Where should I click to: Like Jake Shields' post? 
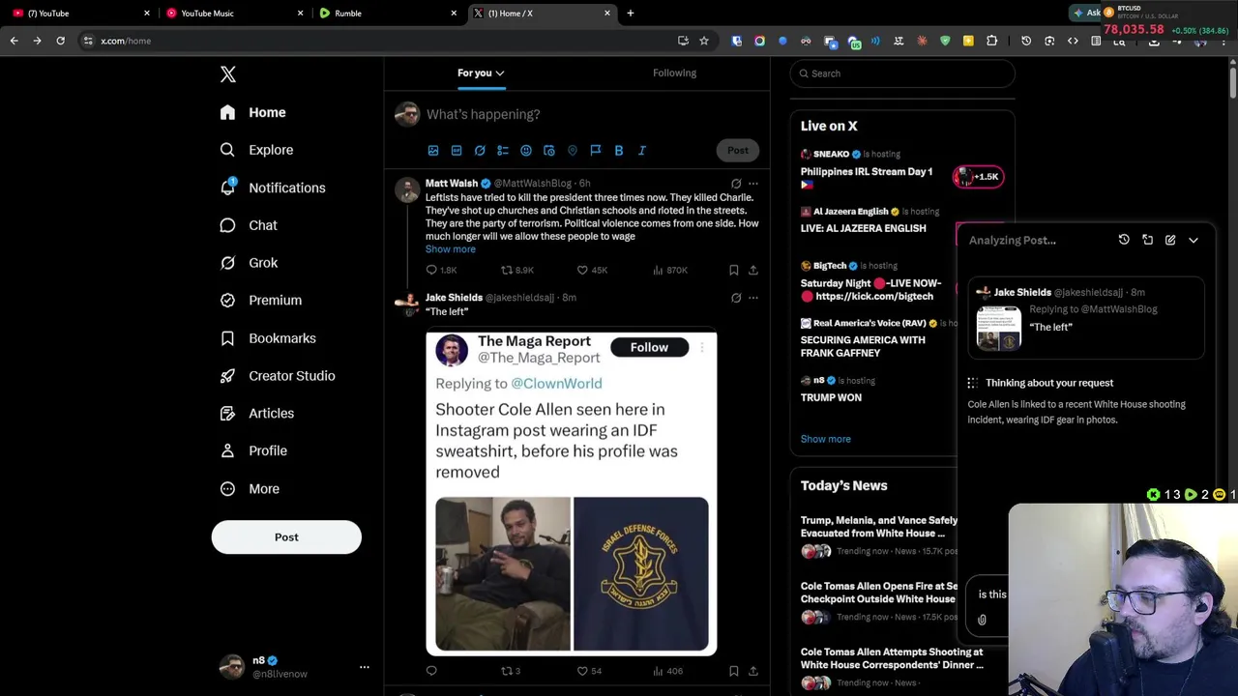pyautogui.click(x=589, y=671)
